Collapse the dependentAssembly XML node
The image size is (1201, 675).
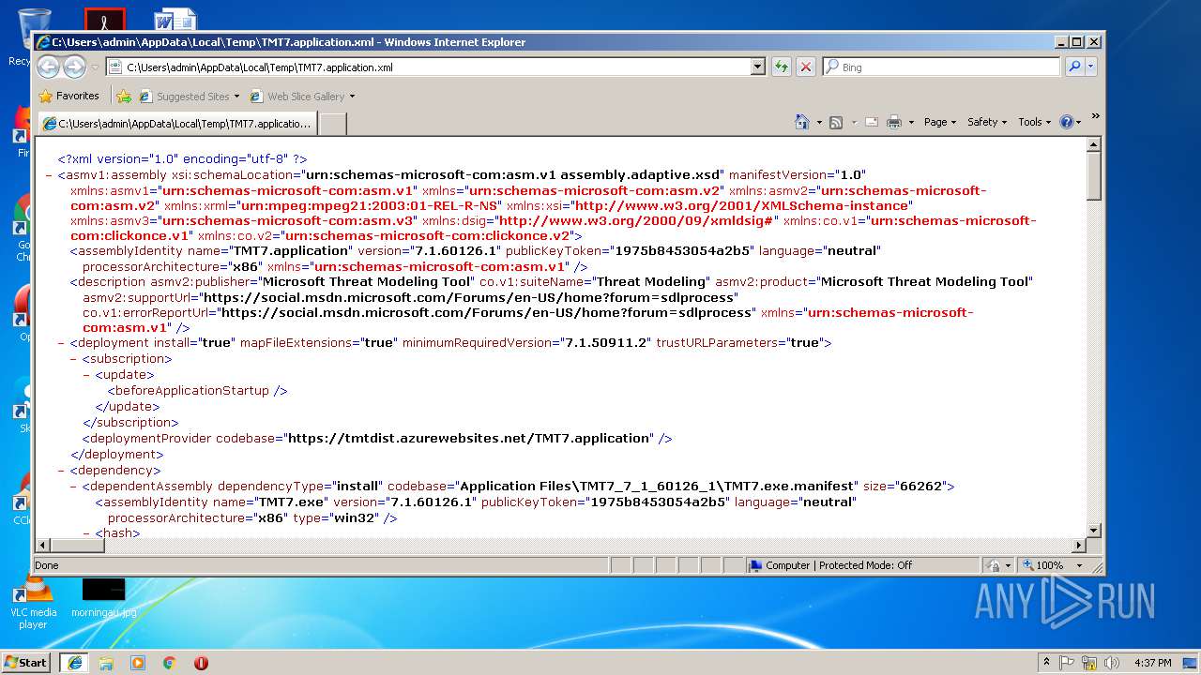click(x=74, y=487)
